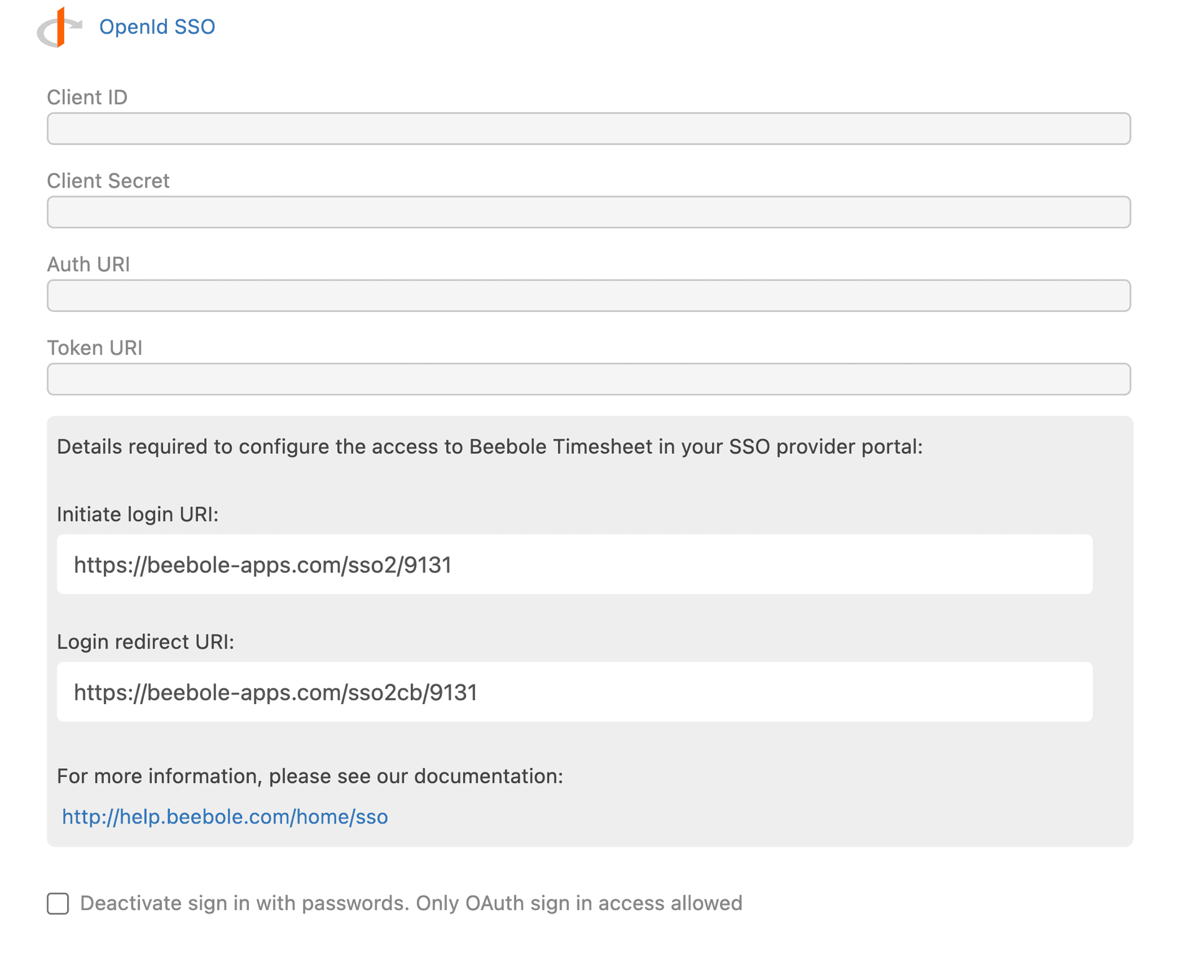This screenshot has height=958, width=1195.
Task: Select the sso2/9131 initiate login URL text
Action: [x=263, y=565]
